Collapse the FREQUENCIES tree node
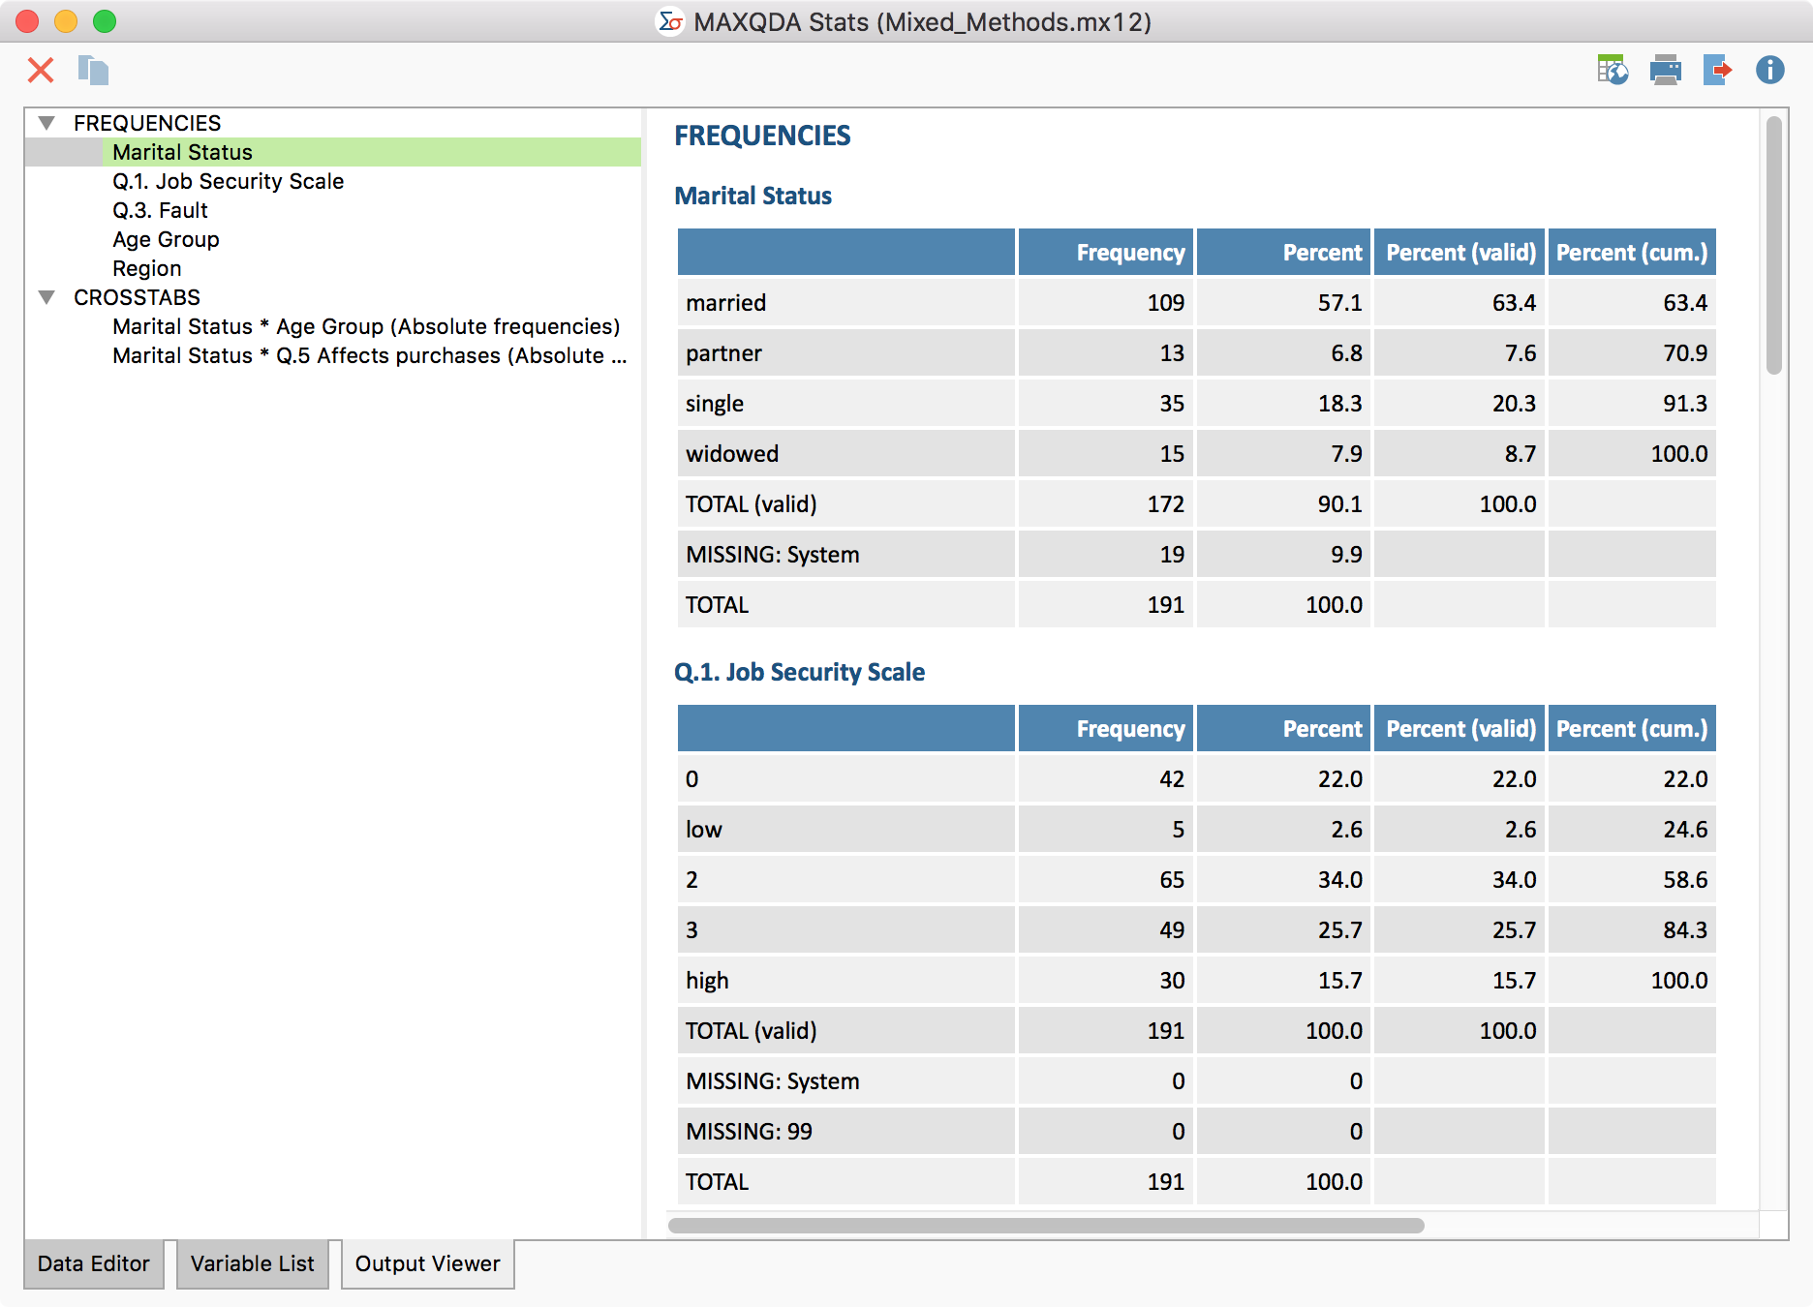The image size is (1813, 1307). click(46, 123)
